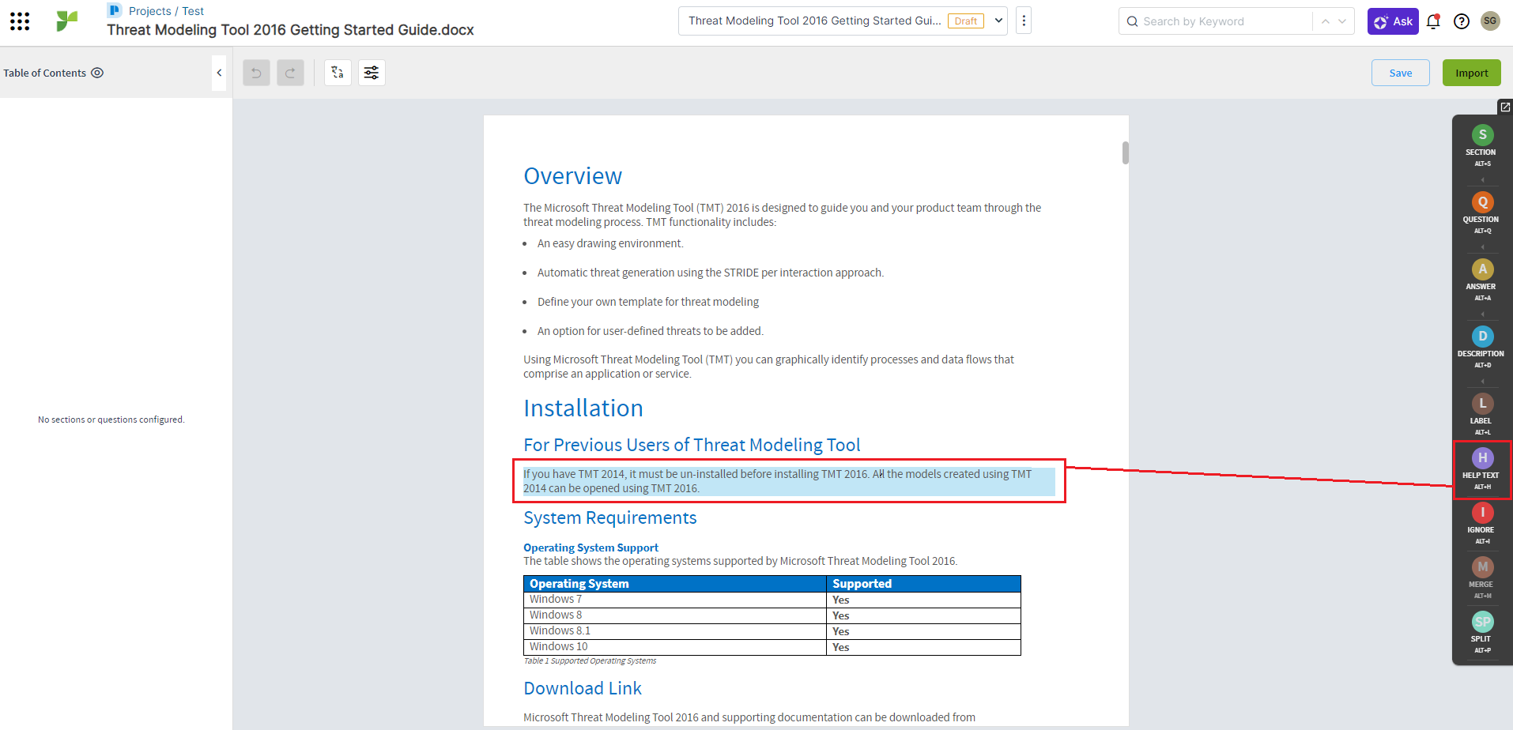Click the Save button
This screenshot has width=1513, height=730.
point(1401,73)
